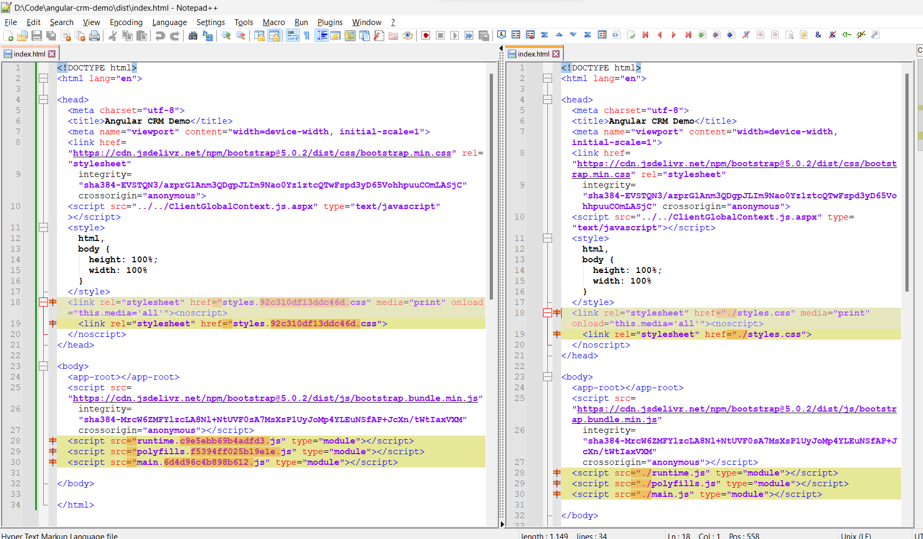Screen dimensions: 923x539
Task: Close the right index.html tab
Action: tap(556, 54)
